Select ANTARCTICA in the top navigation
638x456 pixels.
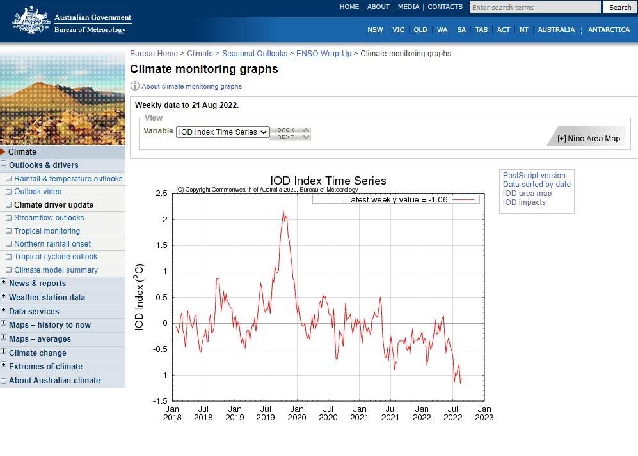pyautogui.click(x=609, y=30)
